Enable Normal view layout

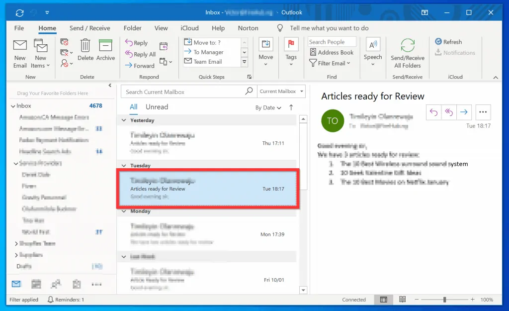pos(383,300)
